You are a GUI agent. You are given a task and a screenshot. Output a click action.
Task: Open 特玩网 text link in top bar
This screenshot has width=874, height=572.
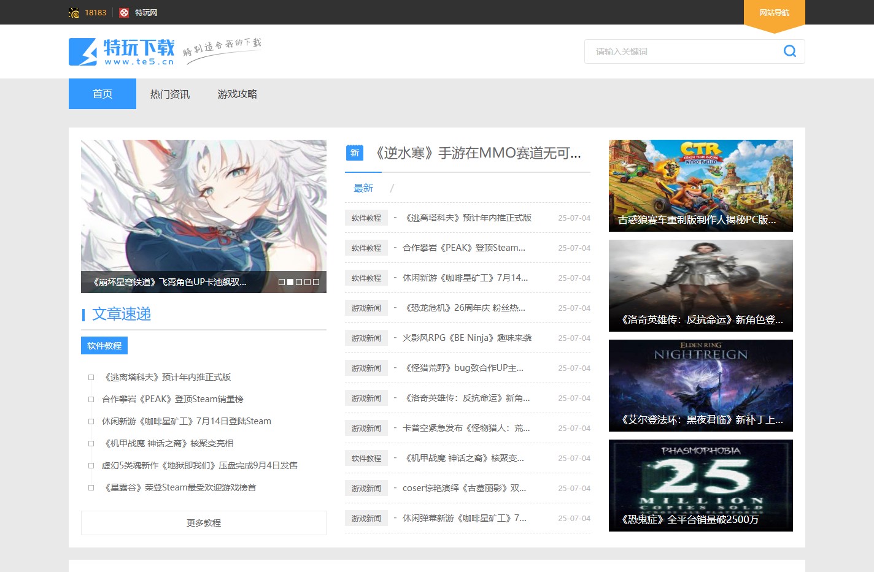point(146,12)
